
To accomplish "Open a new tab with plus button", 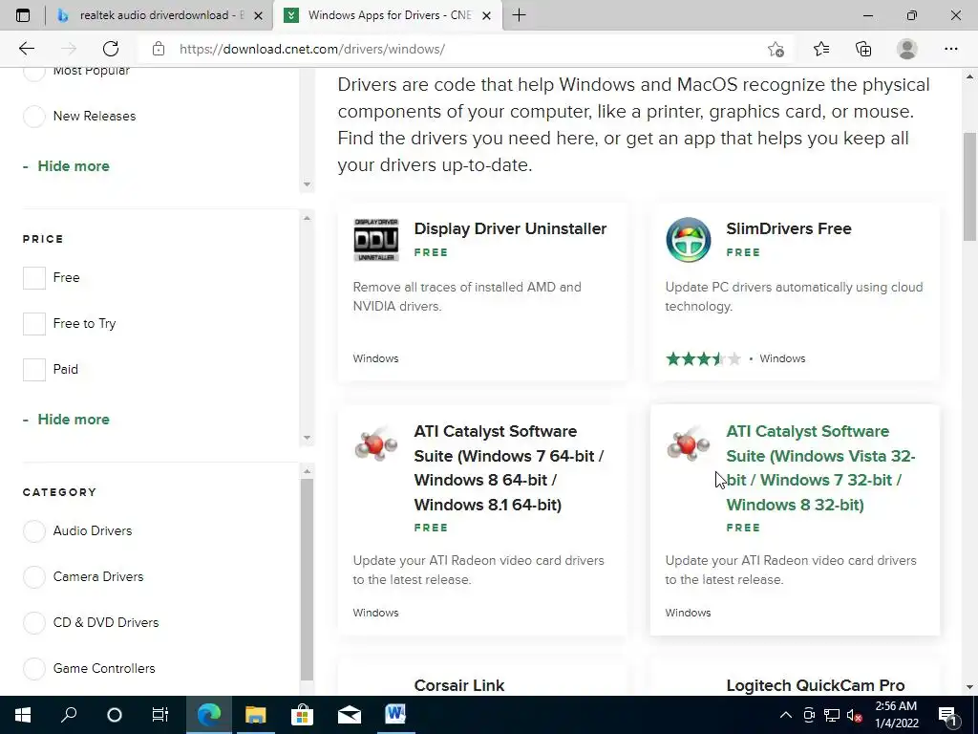I will click(x=519, y=15).
